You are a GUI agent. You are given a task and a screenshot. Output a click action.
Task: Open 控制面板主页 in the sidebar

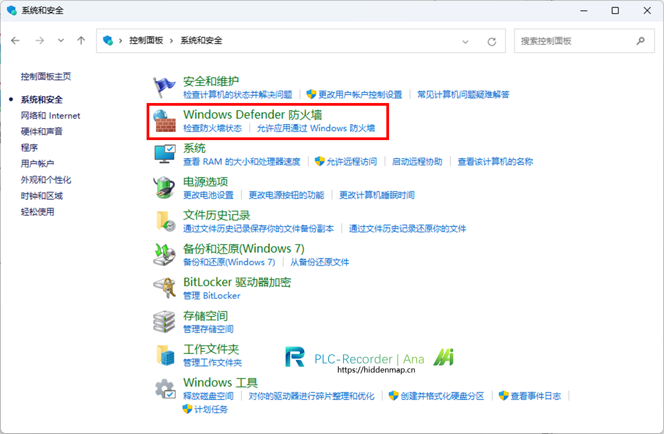coord(46,76)
